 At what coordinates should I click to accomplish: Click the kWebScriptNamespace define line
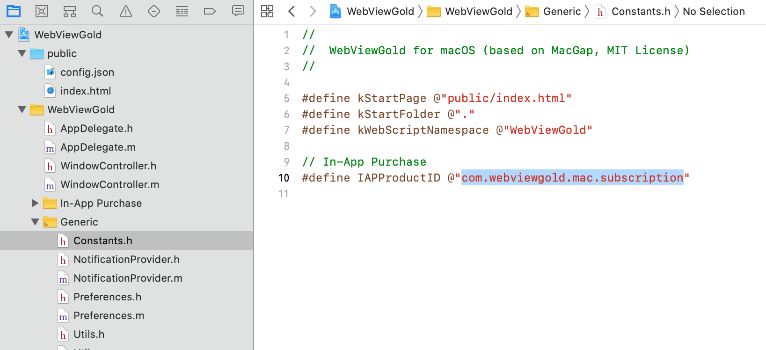447,130
